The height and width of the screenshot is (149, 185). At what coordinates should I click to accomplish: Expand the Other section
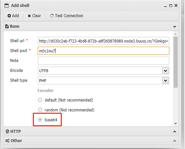tap(174, 141)
